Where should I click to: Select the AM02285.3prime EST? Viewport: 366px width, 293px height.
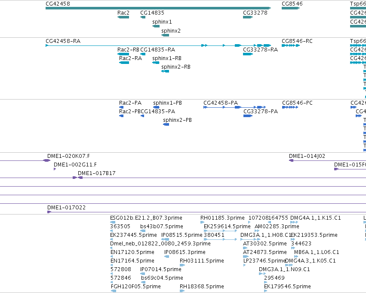(x=257, y=231)
